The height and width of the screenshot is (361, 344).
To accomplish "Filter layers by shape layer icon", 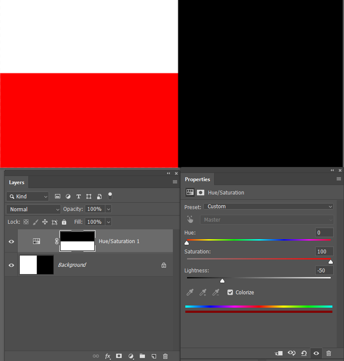I will click(x=89, y=196).
